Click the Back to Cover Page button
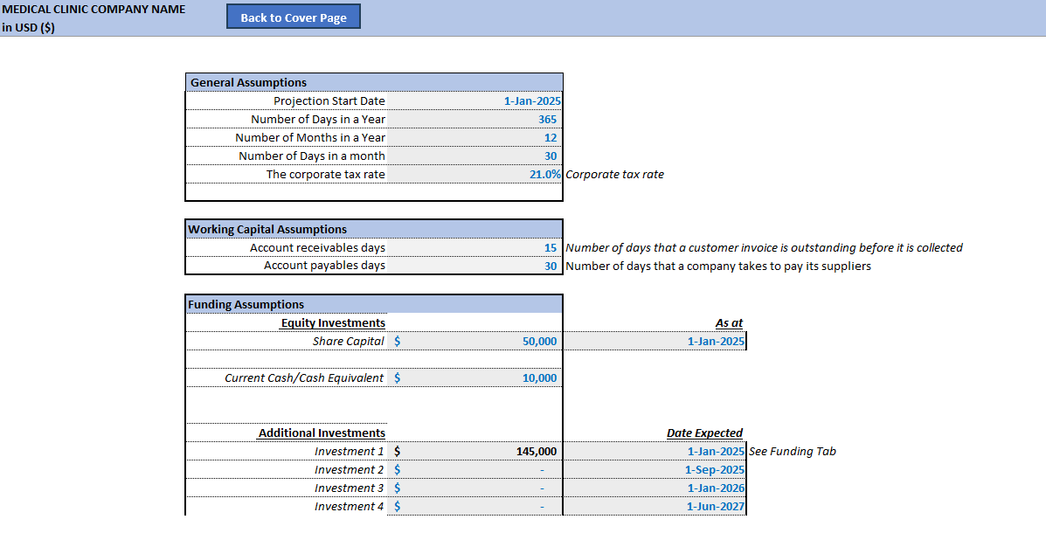The height and width of the screenshot is (533, 1046). (293, 16)
